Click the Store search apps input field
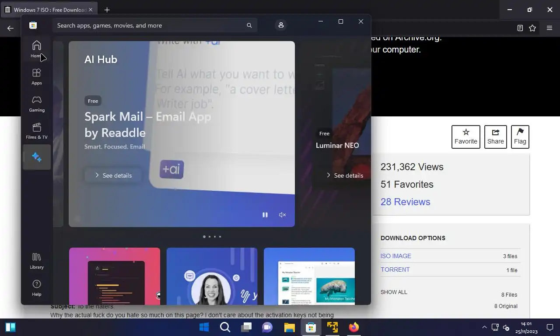Viewport: 560px width, 336px height. 155,25
